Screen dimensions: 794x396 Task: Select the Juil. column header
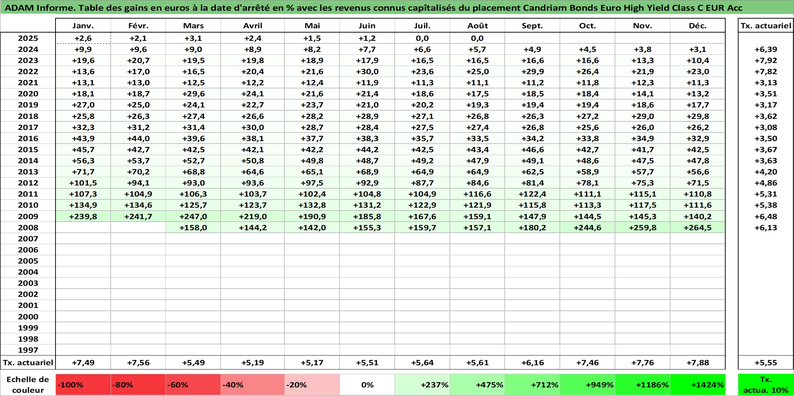click(423, 26)
